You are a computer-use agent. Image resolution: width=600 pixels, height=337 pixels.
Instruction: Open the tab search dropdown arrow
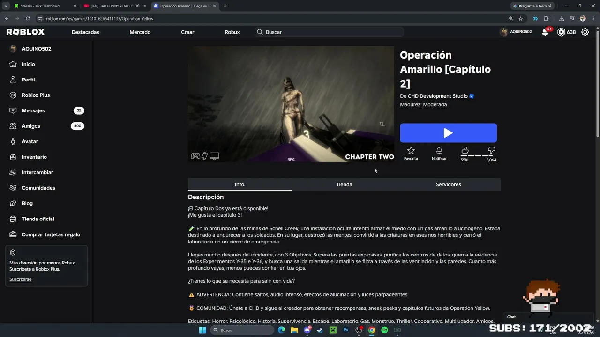(6, 6)
